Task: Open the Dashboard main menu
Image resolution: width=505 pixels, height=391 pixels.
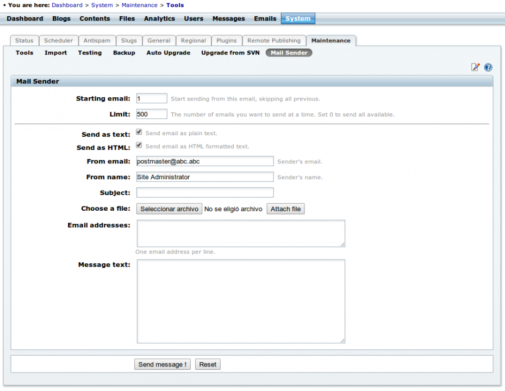Action: pos(25,18)
